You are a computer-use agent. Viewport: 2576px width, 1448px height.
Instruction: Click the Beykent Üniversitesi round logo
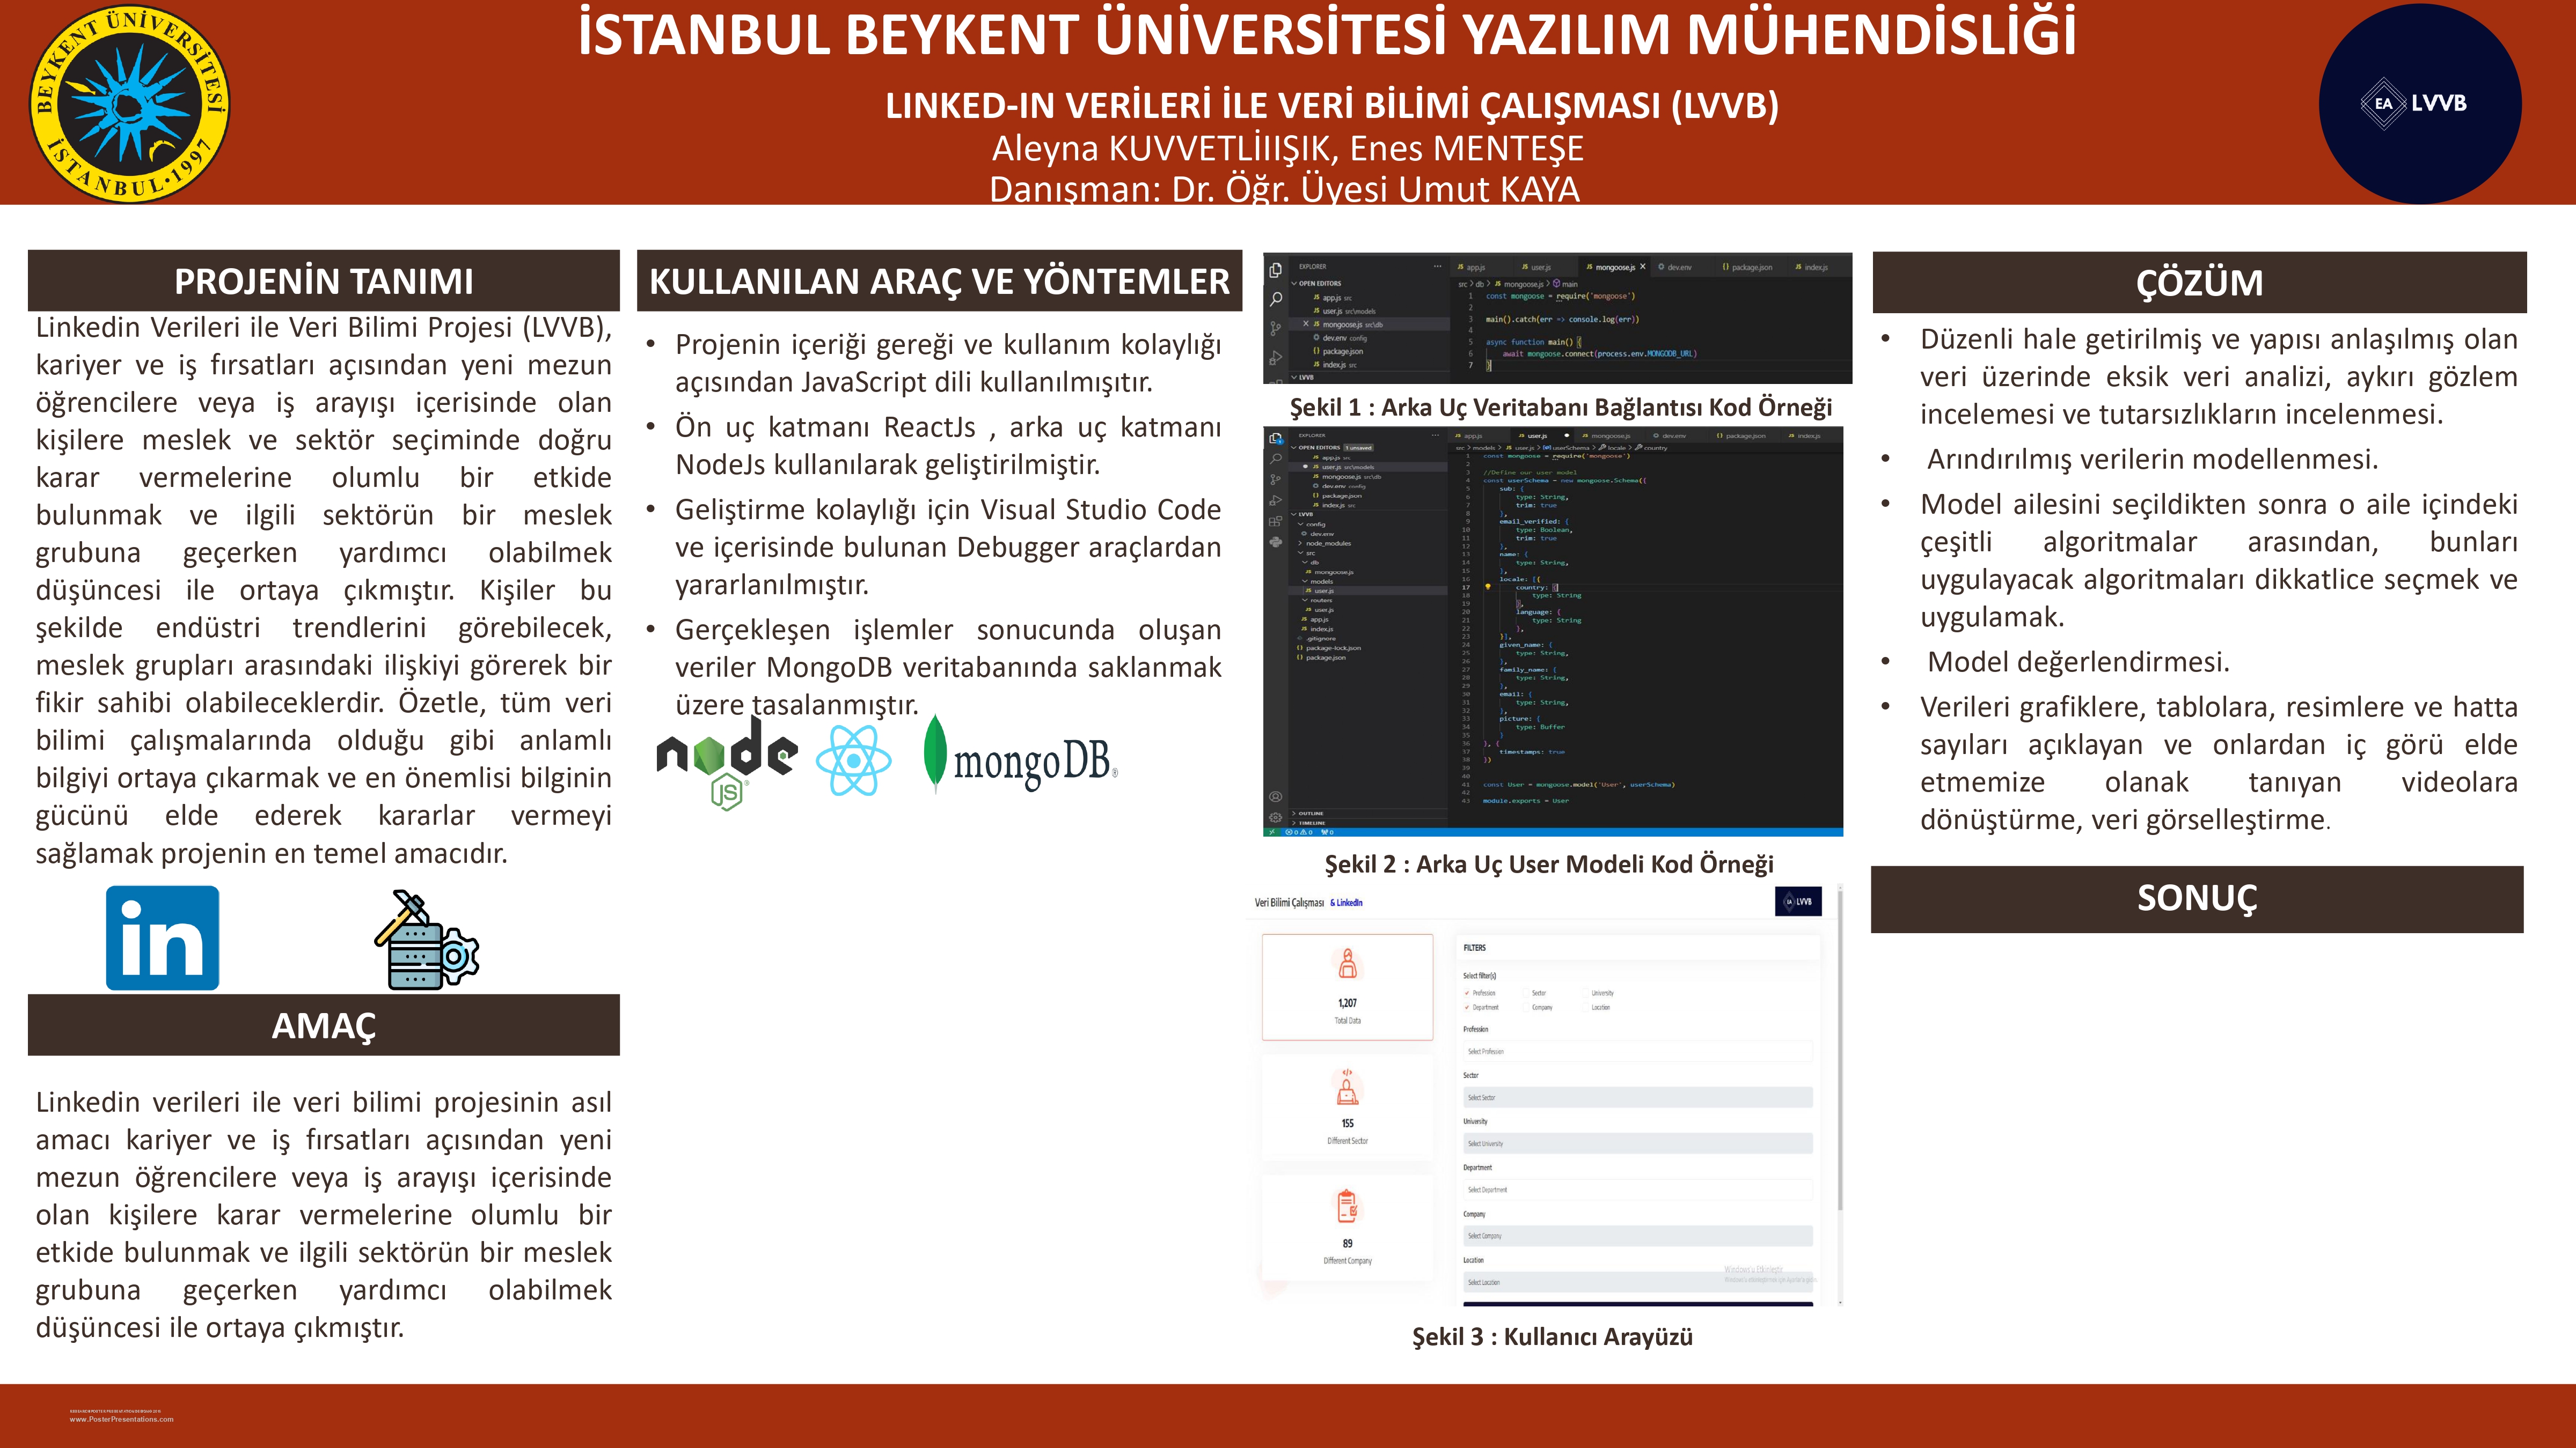(x=130, y=103)
